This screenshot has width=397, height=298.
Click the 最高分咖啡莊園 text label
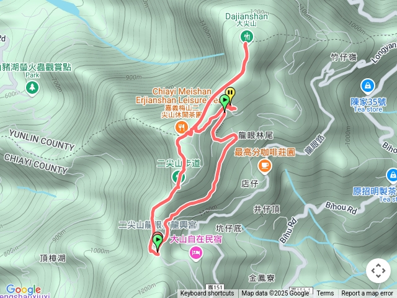[265, 152]
